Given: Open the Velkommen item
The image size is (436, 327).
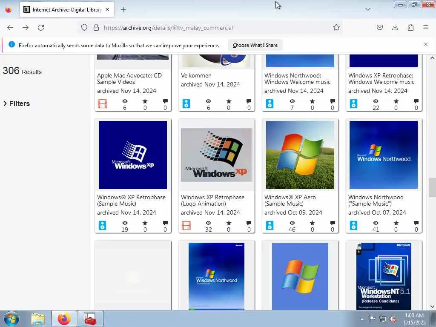Looking at the screenshot, I should pos(196,75).
